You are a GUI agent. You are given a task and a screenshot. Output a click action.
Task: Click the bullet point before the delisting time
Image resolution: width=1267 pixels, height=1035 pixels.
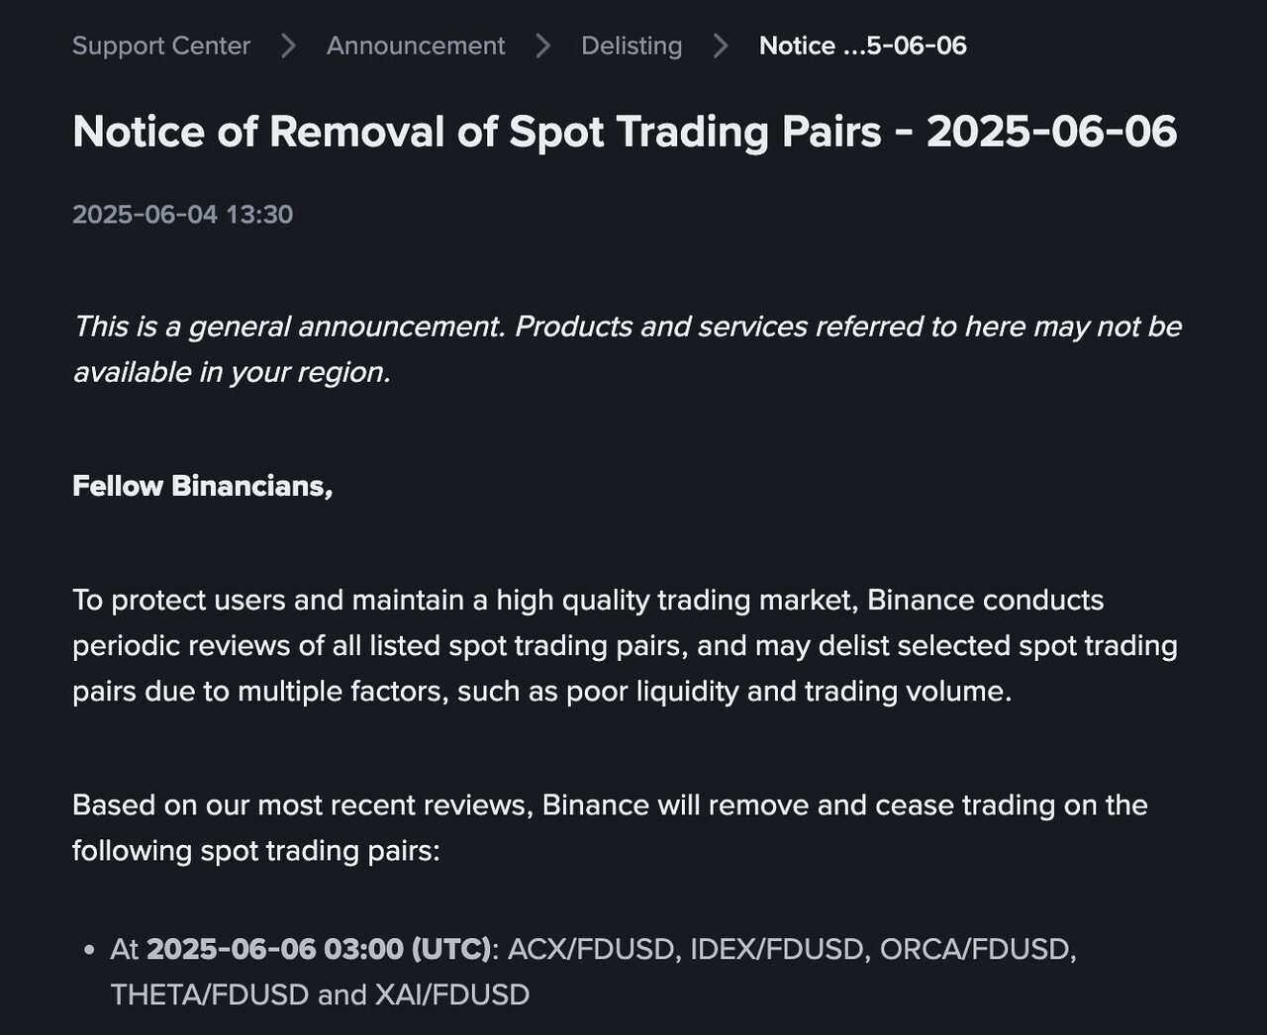90,950
